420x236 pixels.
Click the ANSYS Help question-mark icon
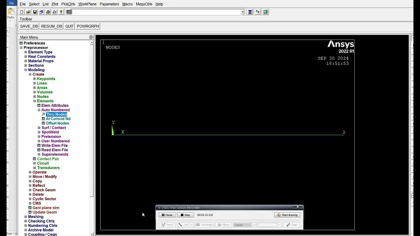tap(61, 12)
